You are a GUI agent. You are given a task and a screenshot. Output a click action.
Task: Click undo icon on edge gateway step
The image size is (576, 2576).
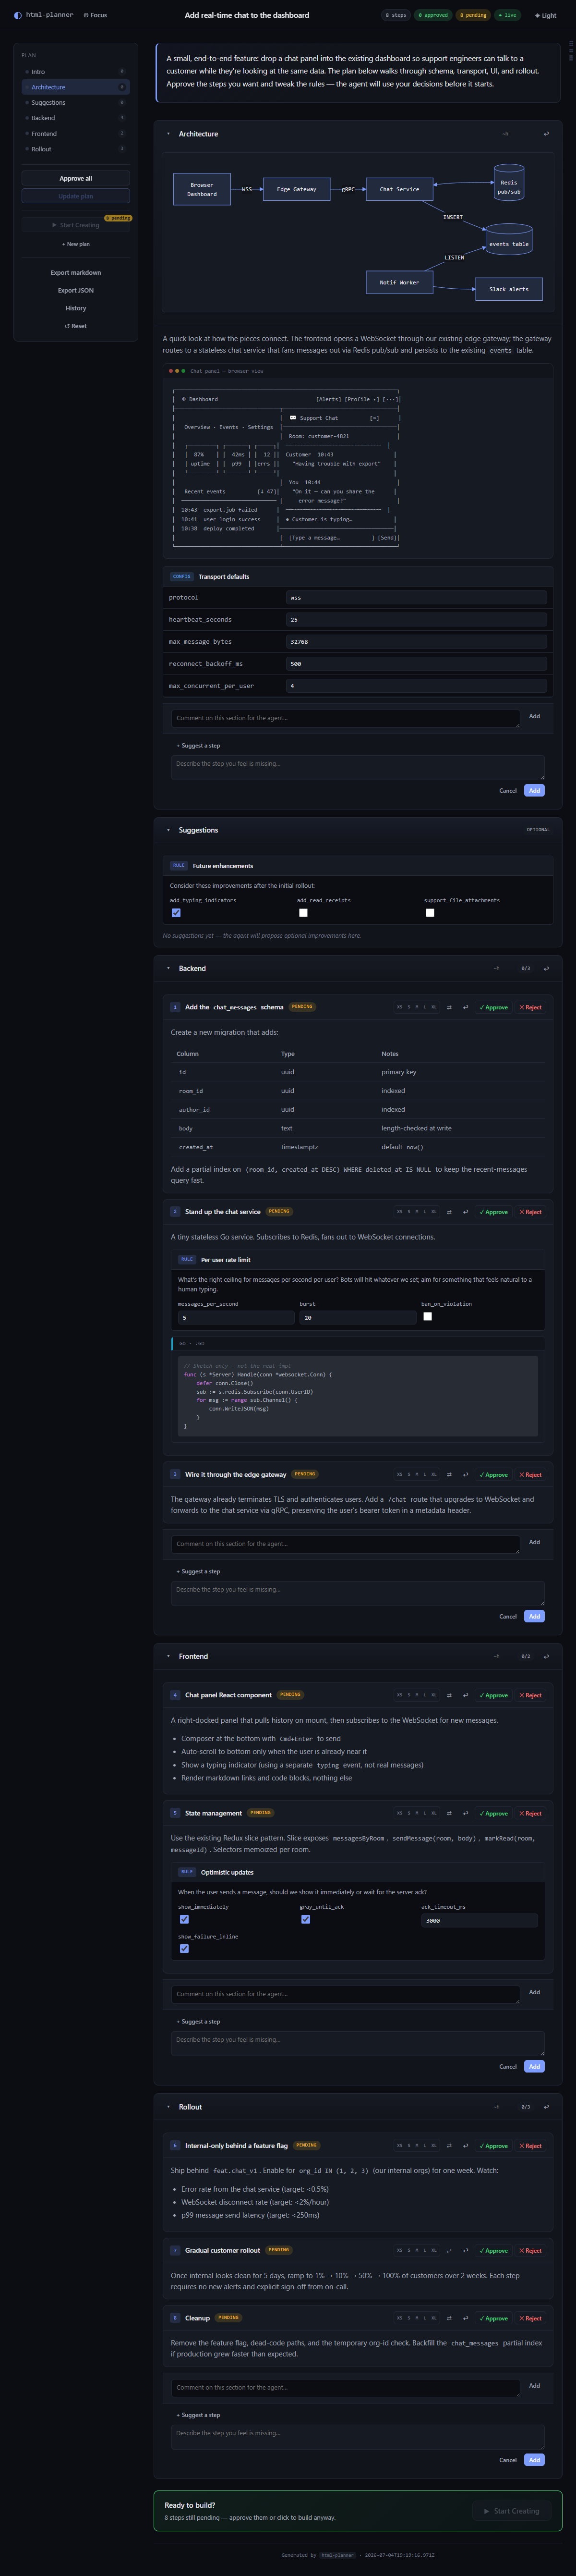(465, 1474)
